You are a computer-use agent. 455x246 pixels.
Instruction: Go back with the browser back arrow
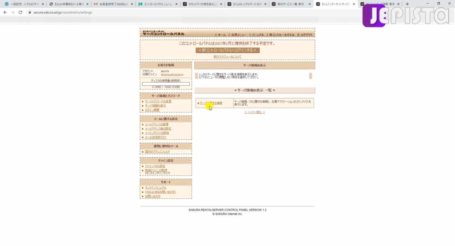(5, 12)
